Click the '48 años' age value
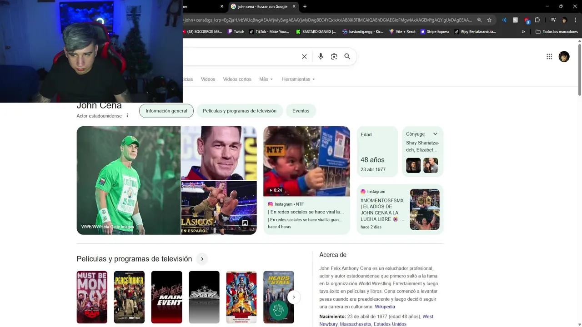The height and width of the screenshot is (327, 582). click(372, 160)
